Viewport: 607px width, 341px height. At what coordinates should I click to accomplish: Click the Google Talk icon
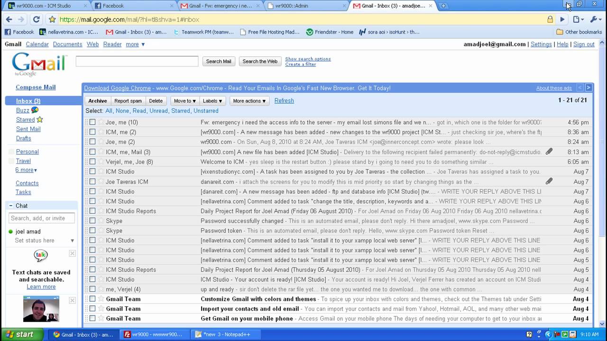(x=41, y=256)
